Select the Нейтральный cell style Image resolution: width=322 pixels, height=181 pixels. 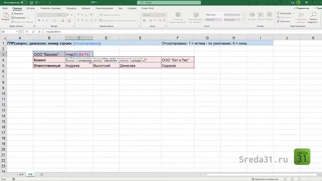point(231,15)
